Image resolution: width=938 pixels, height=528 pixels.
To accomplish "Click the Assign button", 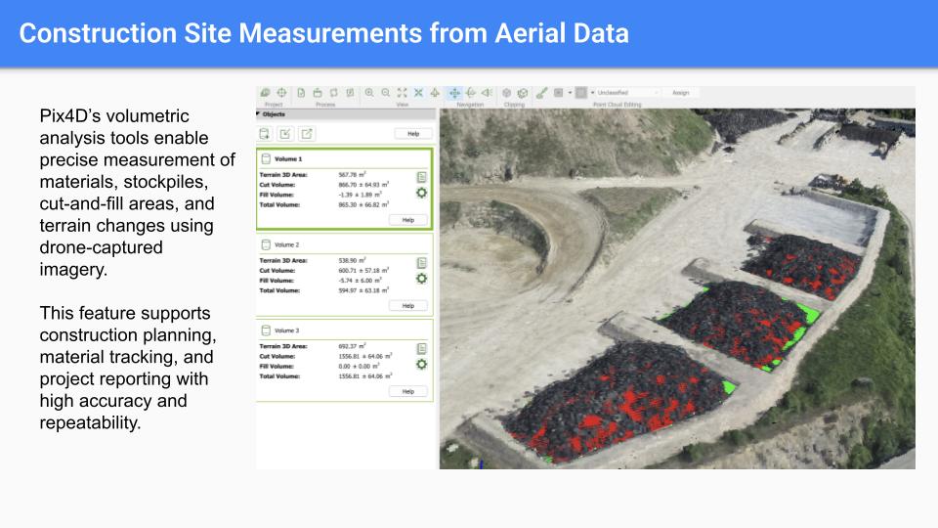I will click(x=680, y=93).
